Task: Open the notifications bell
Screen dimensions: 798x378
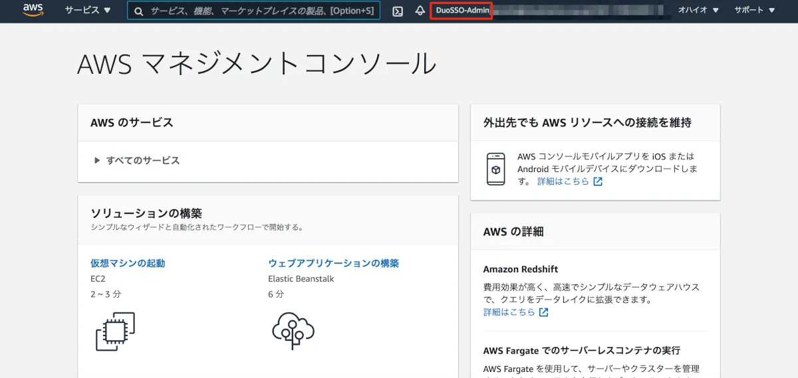Action: pyautogui.click(x=420, y=11)
